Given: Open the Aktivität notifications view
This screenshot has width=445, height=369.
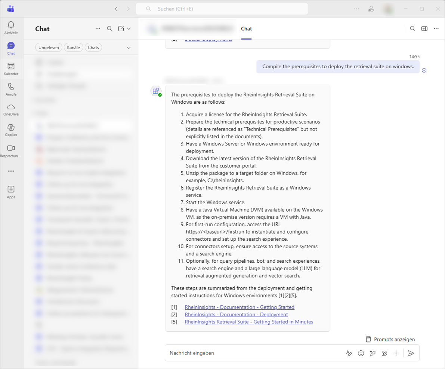Looking at the screenshot, I should 11,28.
